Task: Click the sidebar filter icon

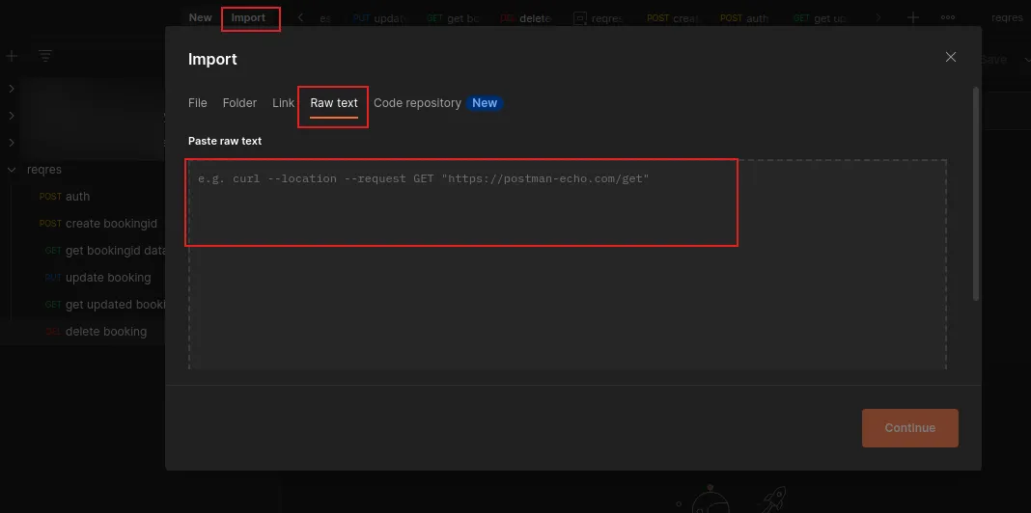Action: tap(44, 57)
